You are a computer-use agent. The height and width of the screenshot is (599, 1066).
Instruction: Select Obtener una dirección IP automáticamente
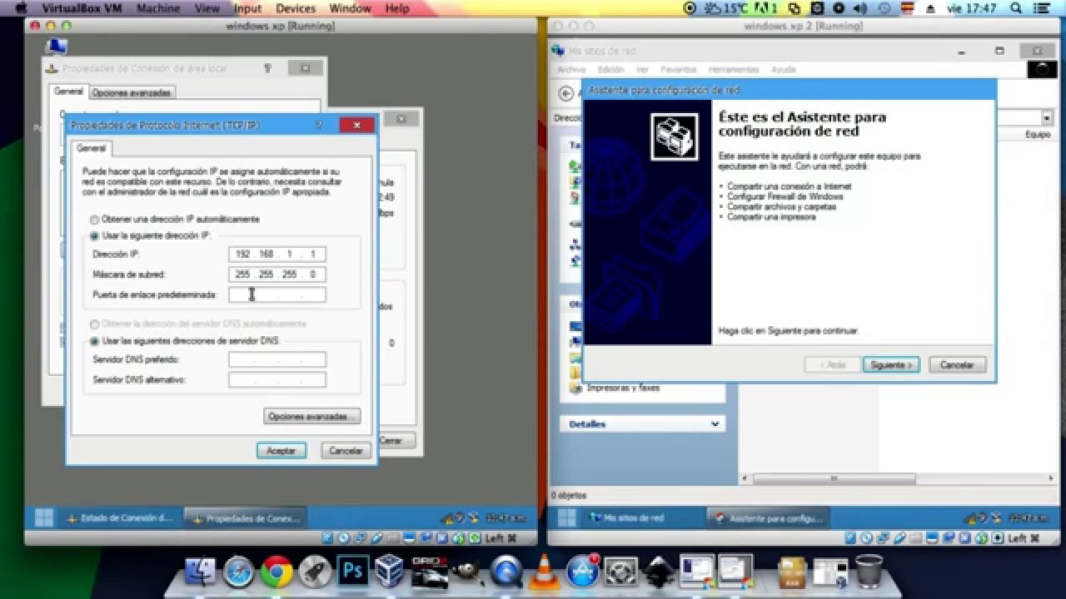95,220
